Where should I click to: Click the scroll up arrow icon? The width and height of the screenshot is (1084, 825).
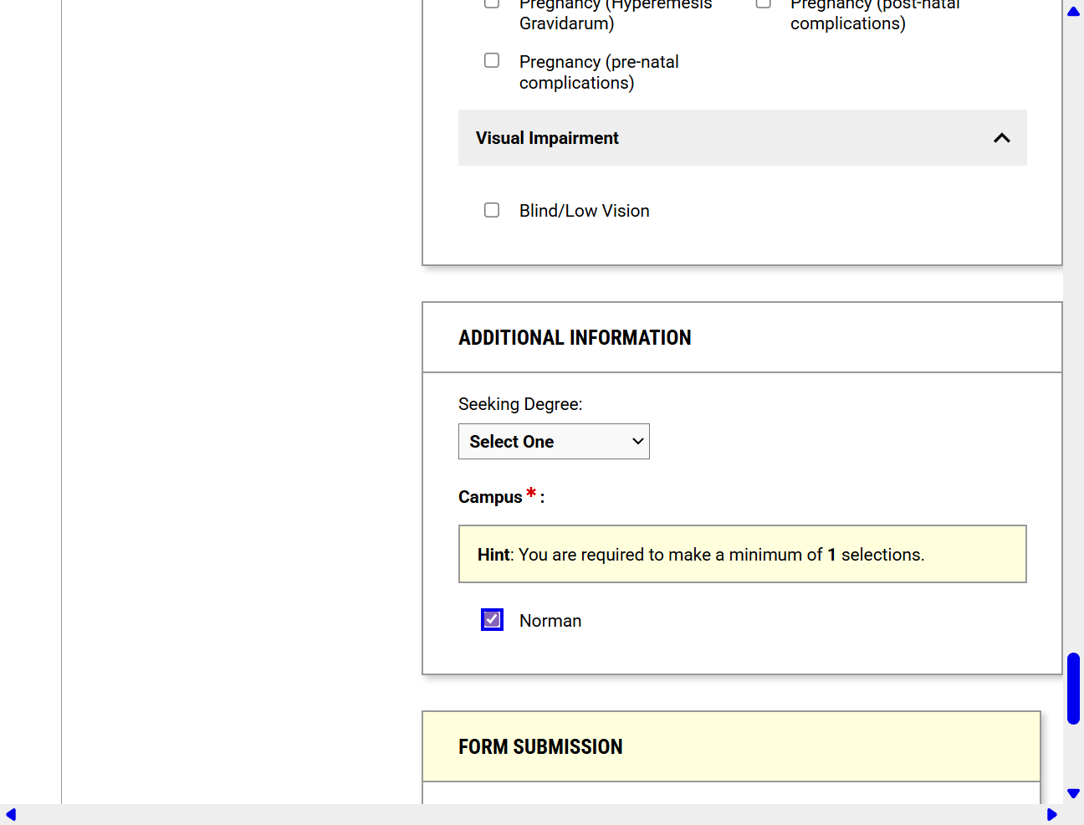[1073, 12]
